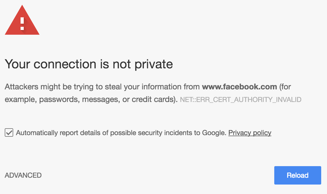Image resolution: width=327 pixels, height=194 pixels.
Task: Open the Privacy policy link
Action: click(x=250, y=133)
